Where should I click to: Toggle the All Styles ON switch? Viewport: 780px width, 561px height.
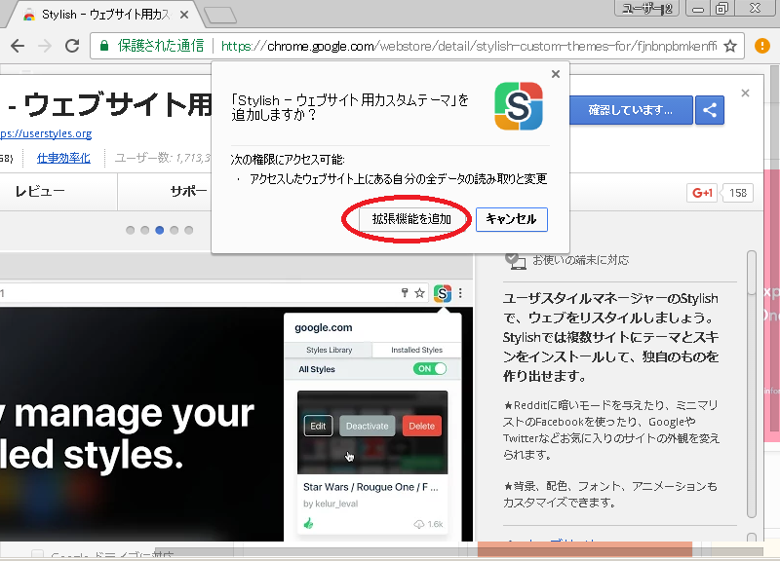[x=430, y=369]
